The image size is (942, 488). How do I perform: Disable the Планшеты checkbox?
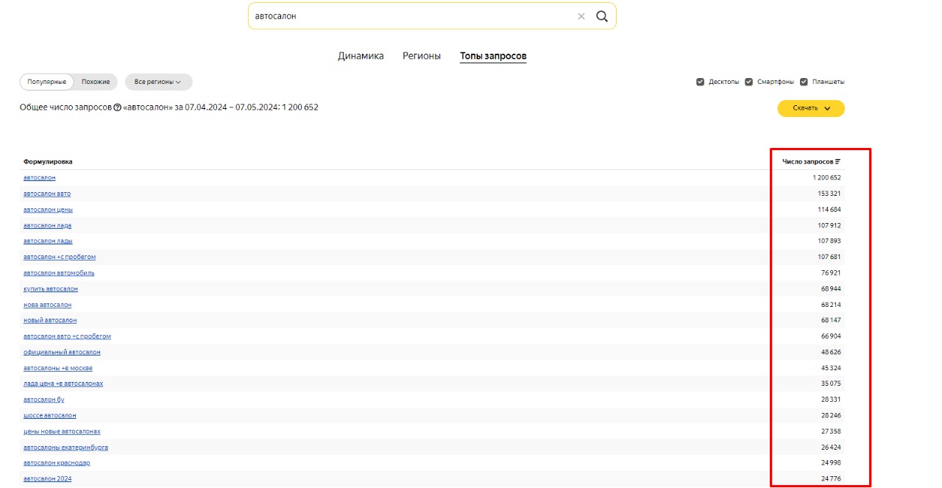804,82
